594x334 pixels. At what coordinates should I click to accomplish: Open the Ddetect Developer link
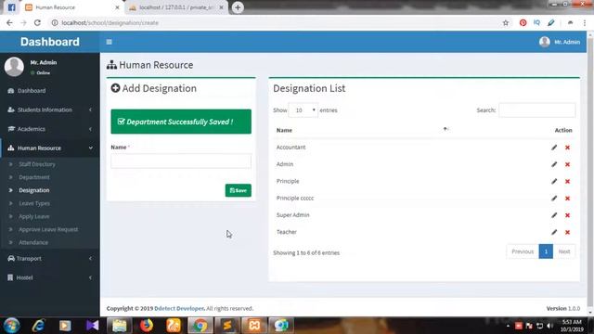tap(179, 309)
